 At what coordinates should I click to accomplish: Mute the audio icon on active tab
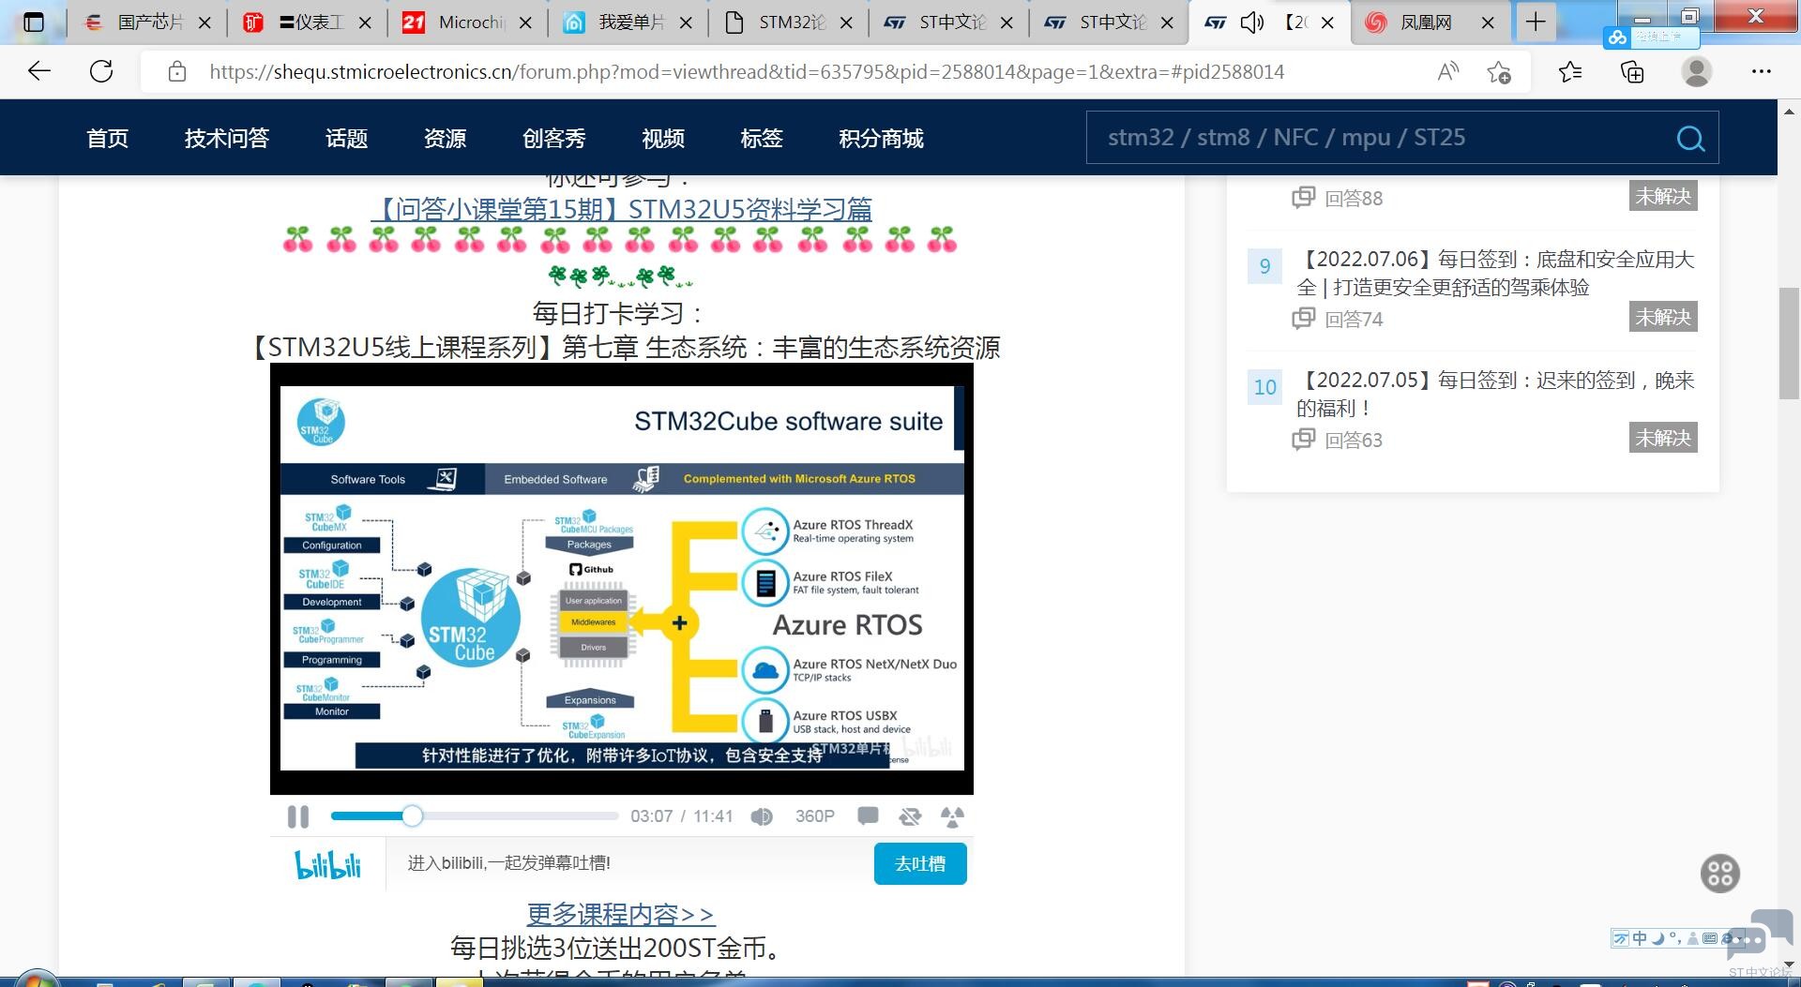1252,22
